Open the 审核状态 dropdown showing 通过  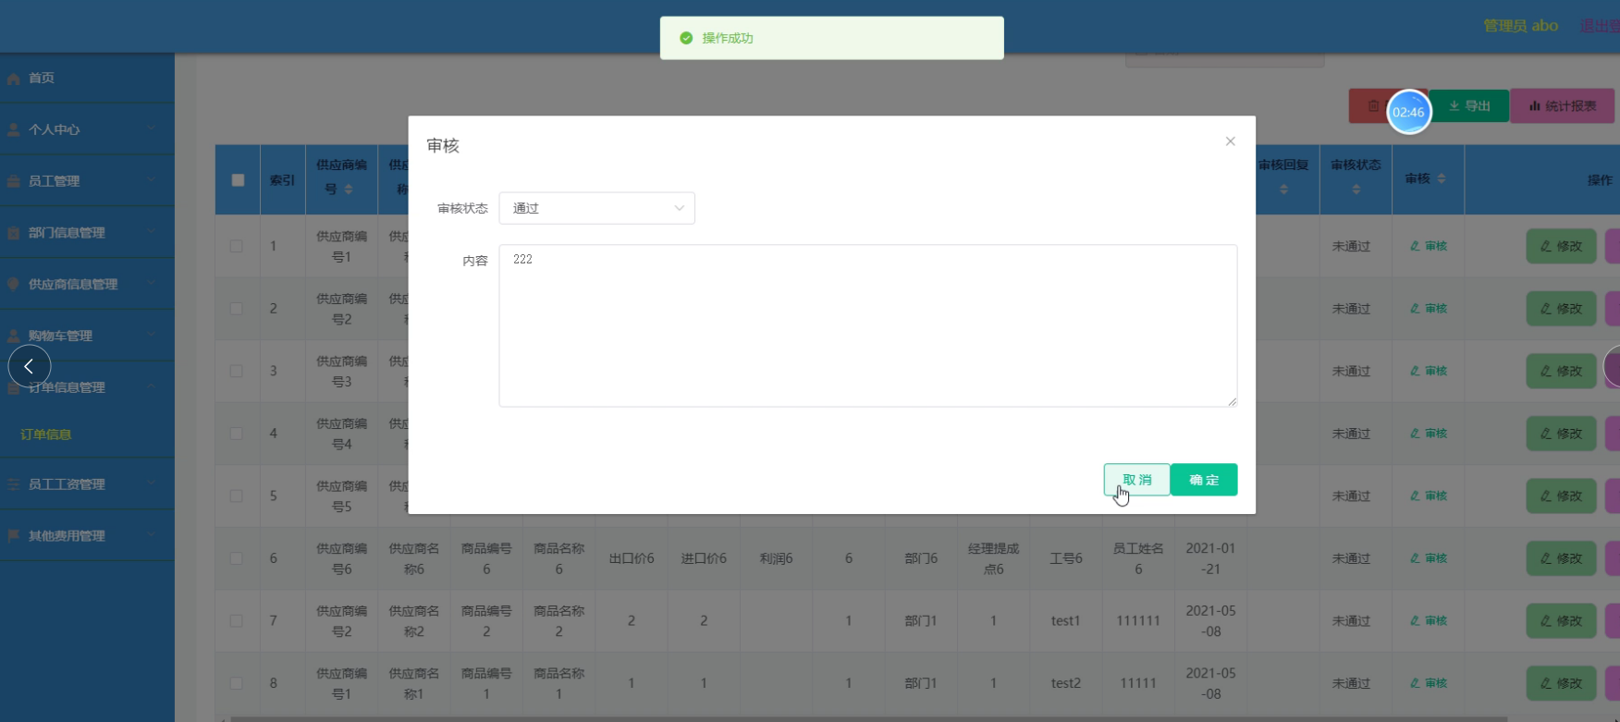[596, 208]
